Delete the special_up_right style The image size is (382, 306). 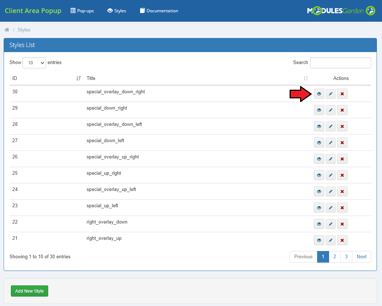[x=342, y=175]
